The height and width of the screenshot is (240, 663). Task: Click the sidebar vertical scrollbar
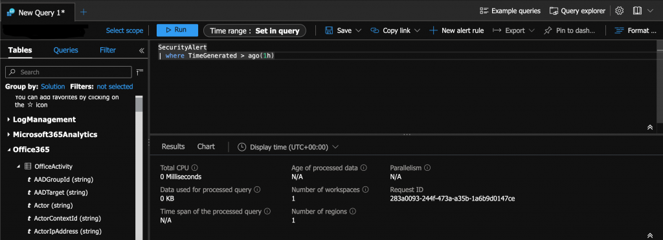coord(139,104)
